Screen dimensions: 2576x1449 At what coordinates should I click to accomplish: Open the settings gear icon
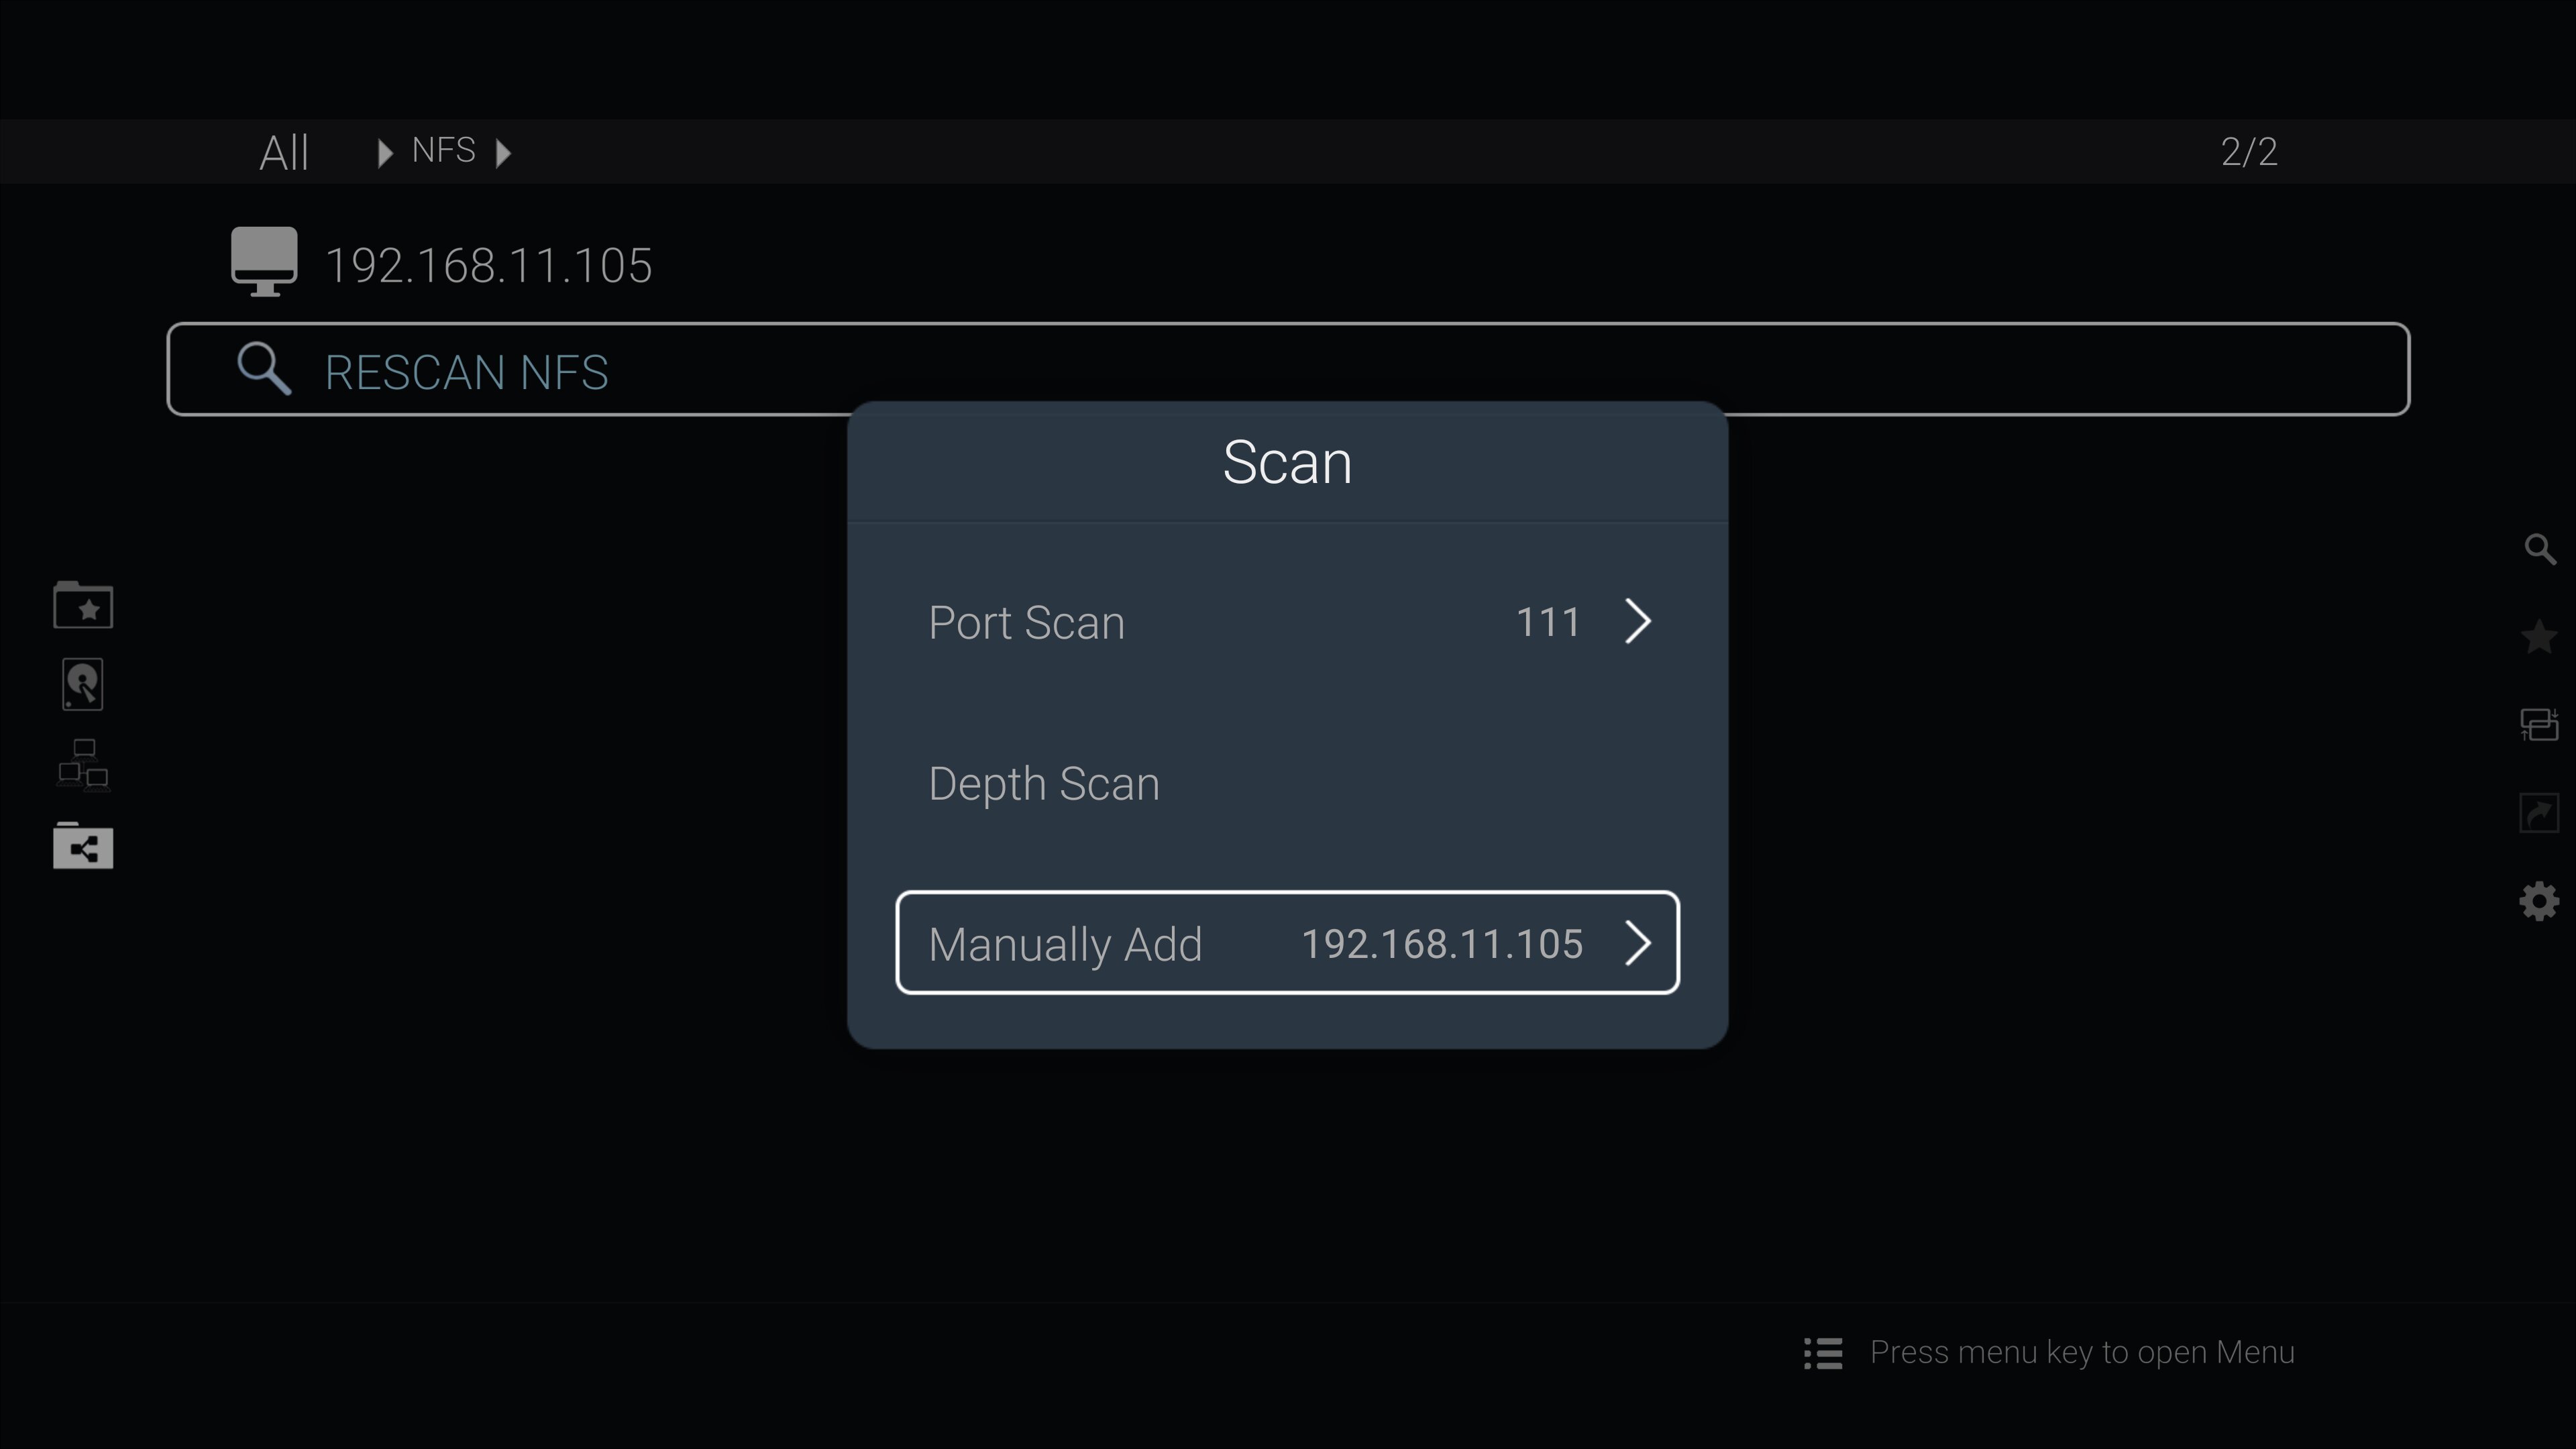(2540, 901)
